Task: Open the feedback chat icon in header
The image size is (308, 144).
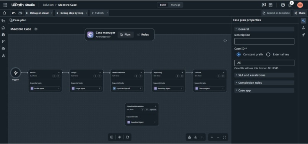Action: click(264, 5)
